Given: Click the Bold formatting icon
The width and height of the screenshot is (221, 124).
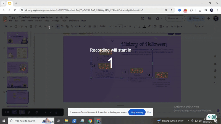Looking at the screenshot, I should [130, 26].
